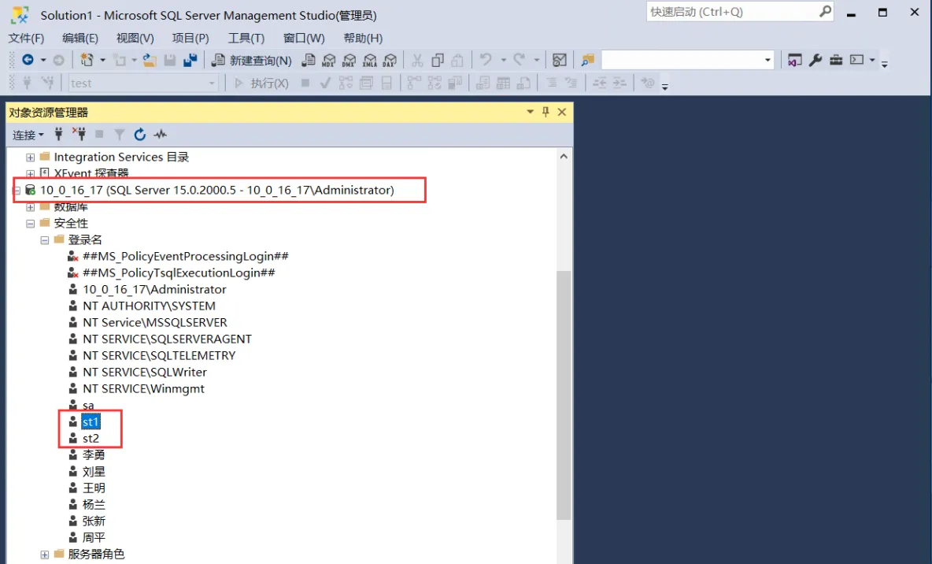The width and height of the screenshot is (932, 564).
Task: Expand the 数据库 folder
Action: point(31,207)
